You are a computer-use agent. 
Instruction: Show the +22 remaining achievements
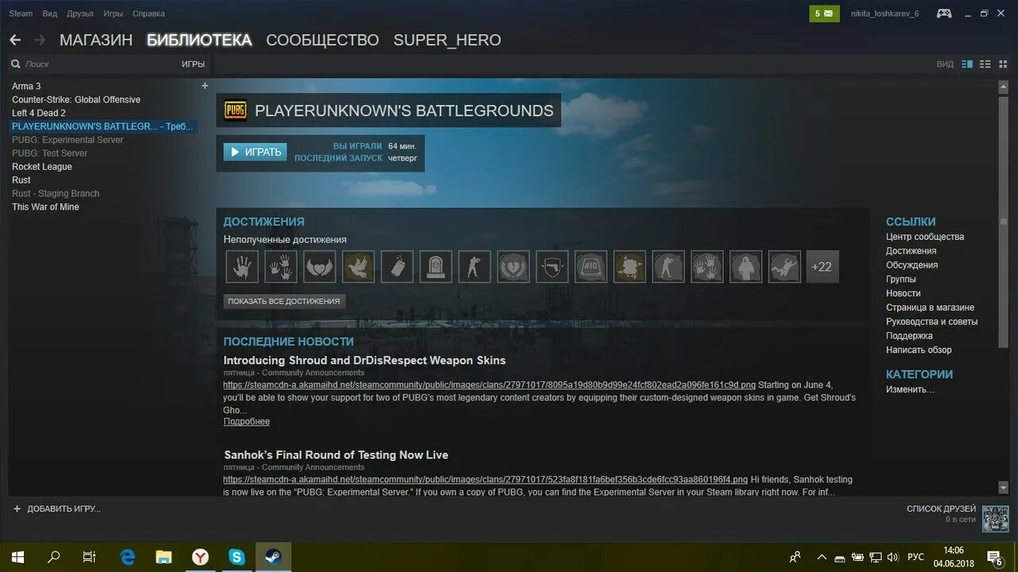(x=822, y=267)
